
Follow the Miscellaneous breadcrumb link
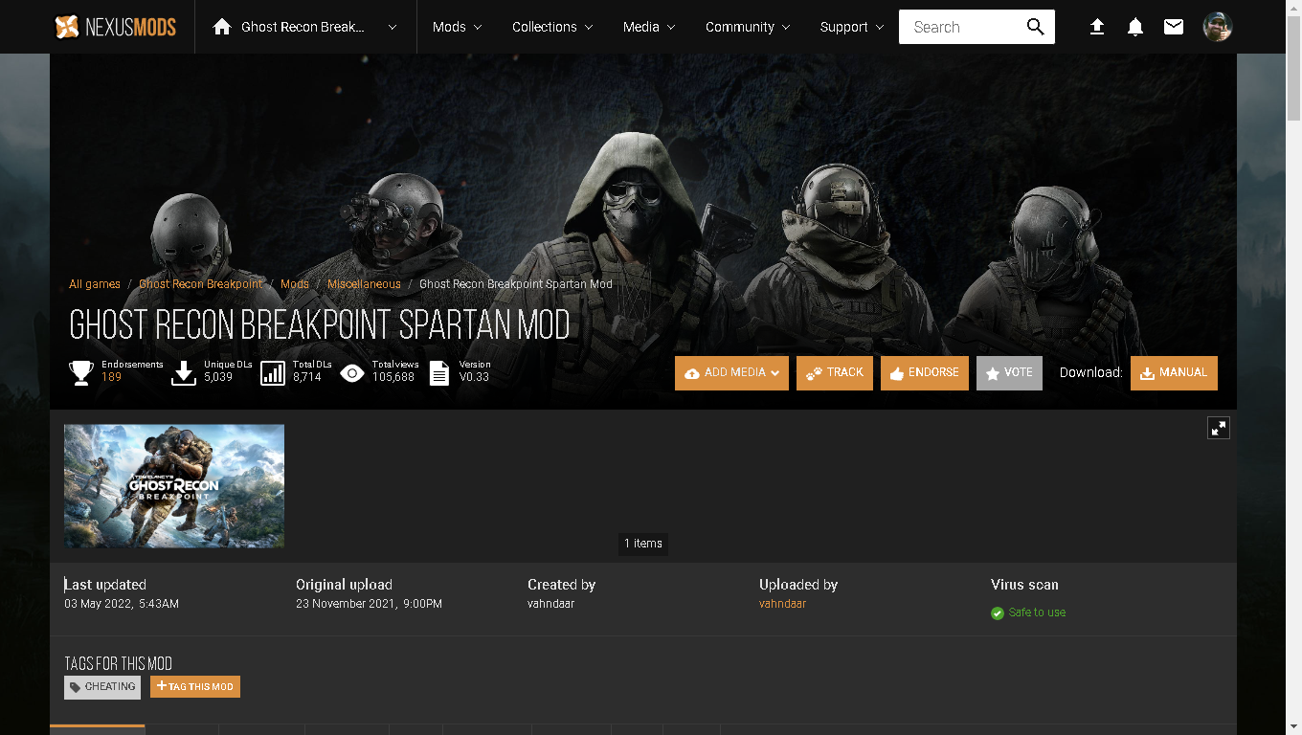pos(364,284)
